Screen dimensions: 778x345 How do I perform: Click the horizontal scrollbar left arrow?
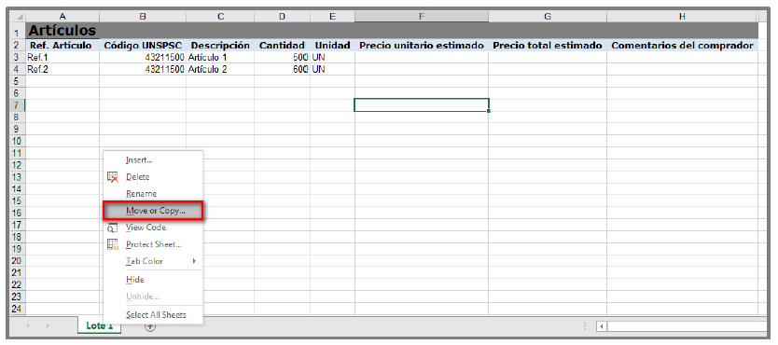click(602, 326)
